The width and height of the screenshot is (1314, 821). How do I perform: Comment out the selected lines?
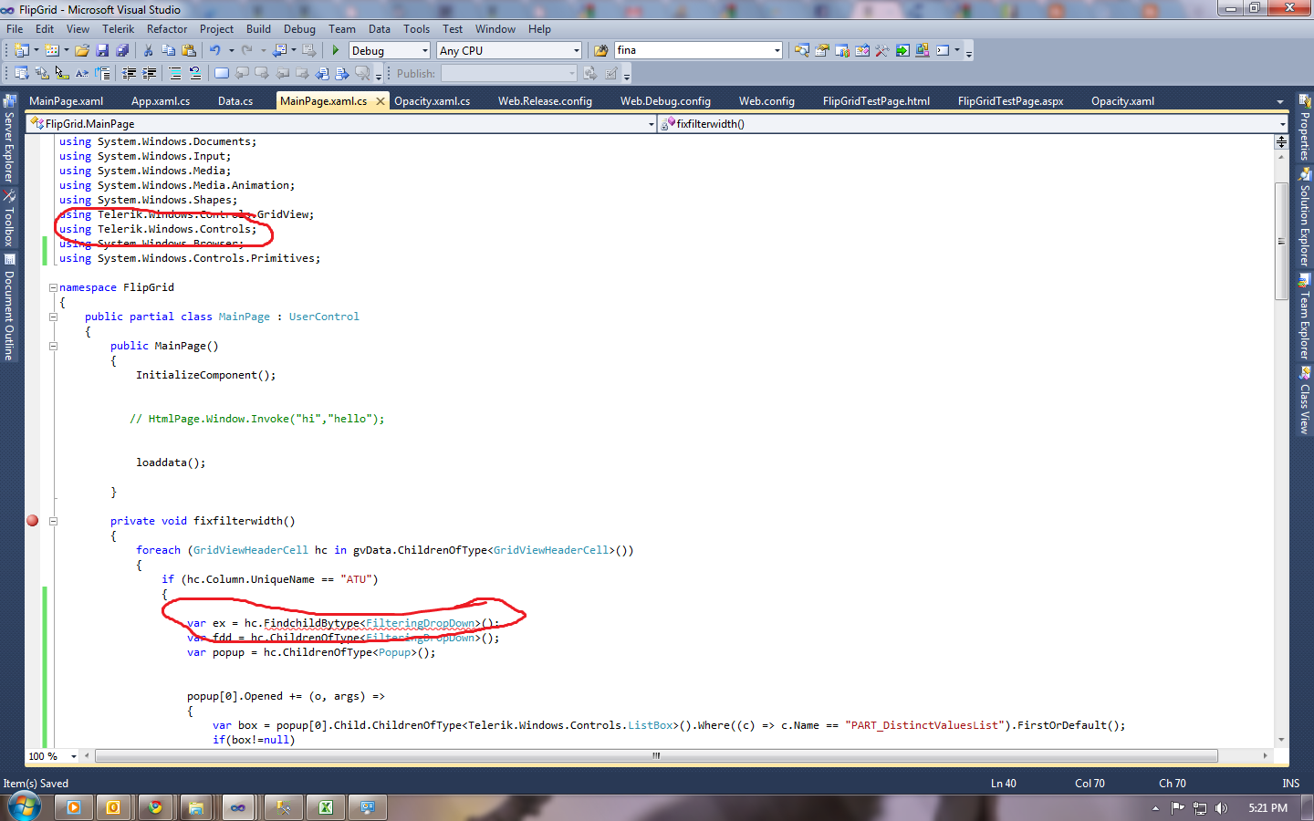pyautogui.click(x=174, y=73)
